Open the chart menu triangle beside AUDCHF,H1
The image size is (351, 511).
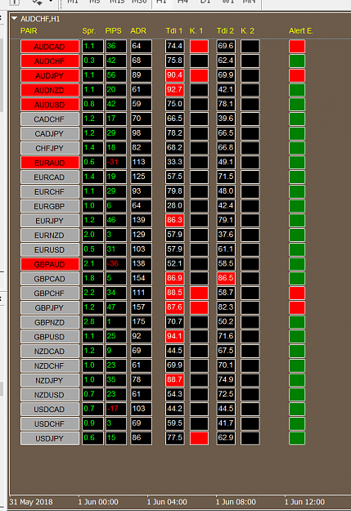coord(14,19)
